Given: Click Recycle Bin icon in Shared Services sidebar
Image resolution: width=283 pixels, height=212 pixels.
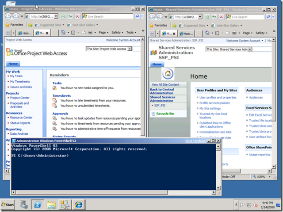Looking at the screenshot, I should coord(153,114).
